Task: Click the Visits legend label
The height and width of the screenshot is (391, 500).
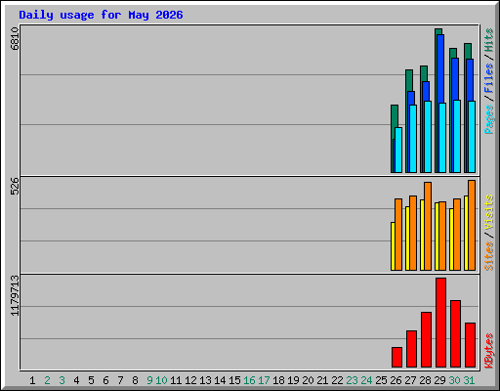Action: [x=489, y=213]
